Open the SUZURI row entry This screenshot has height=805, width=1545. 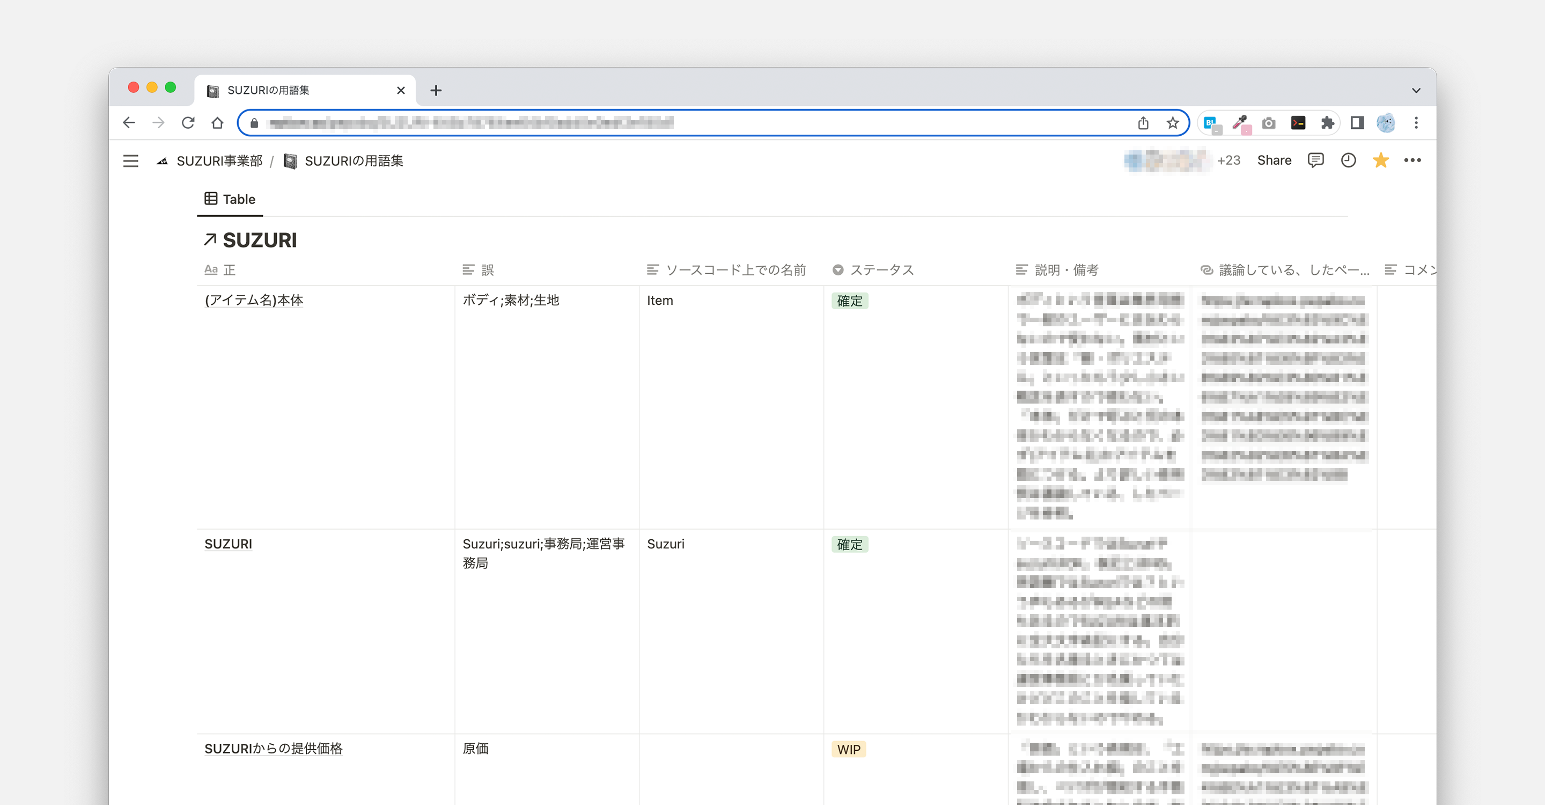[x=228, y=544]
